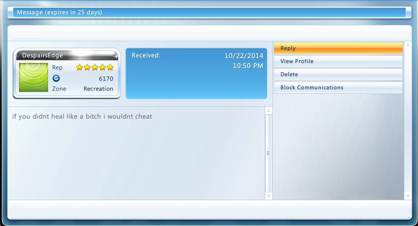418x226 pixels.
Task: Open View Profile option
Action: coord(338,61)
